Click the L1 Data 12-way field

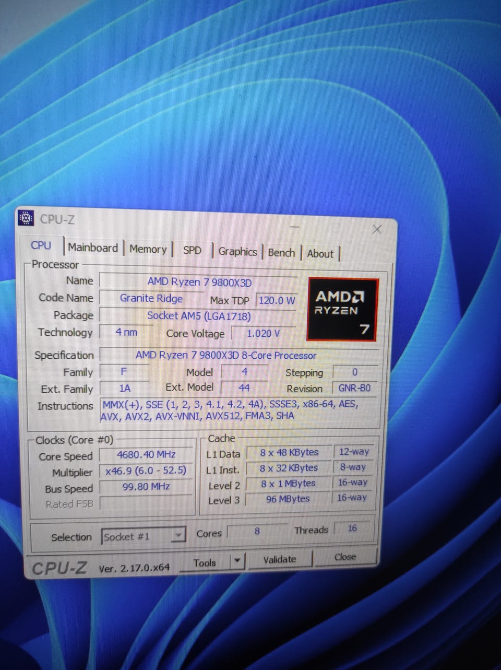354,451
